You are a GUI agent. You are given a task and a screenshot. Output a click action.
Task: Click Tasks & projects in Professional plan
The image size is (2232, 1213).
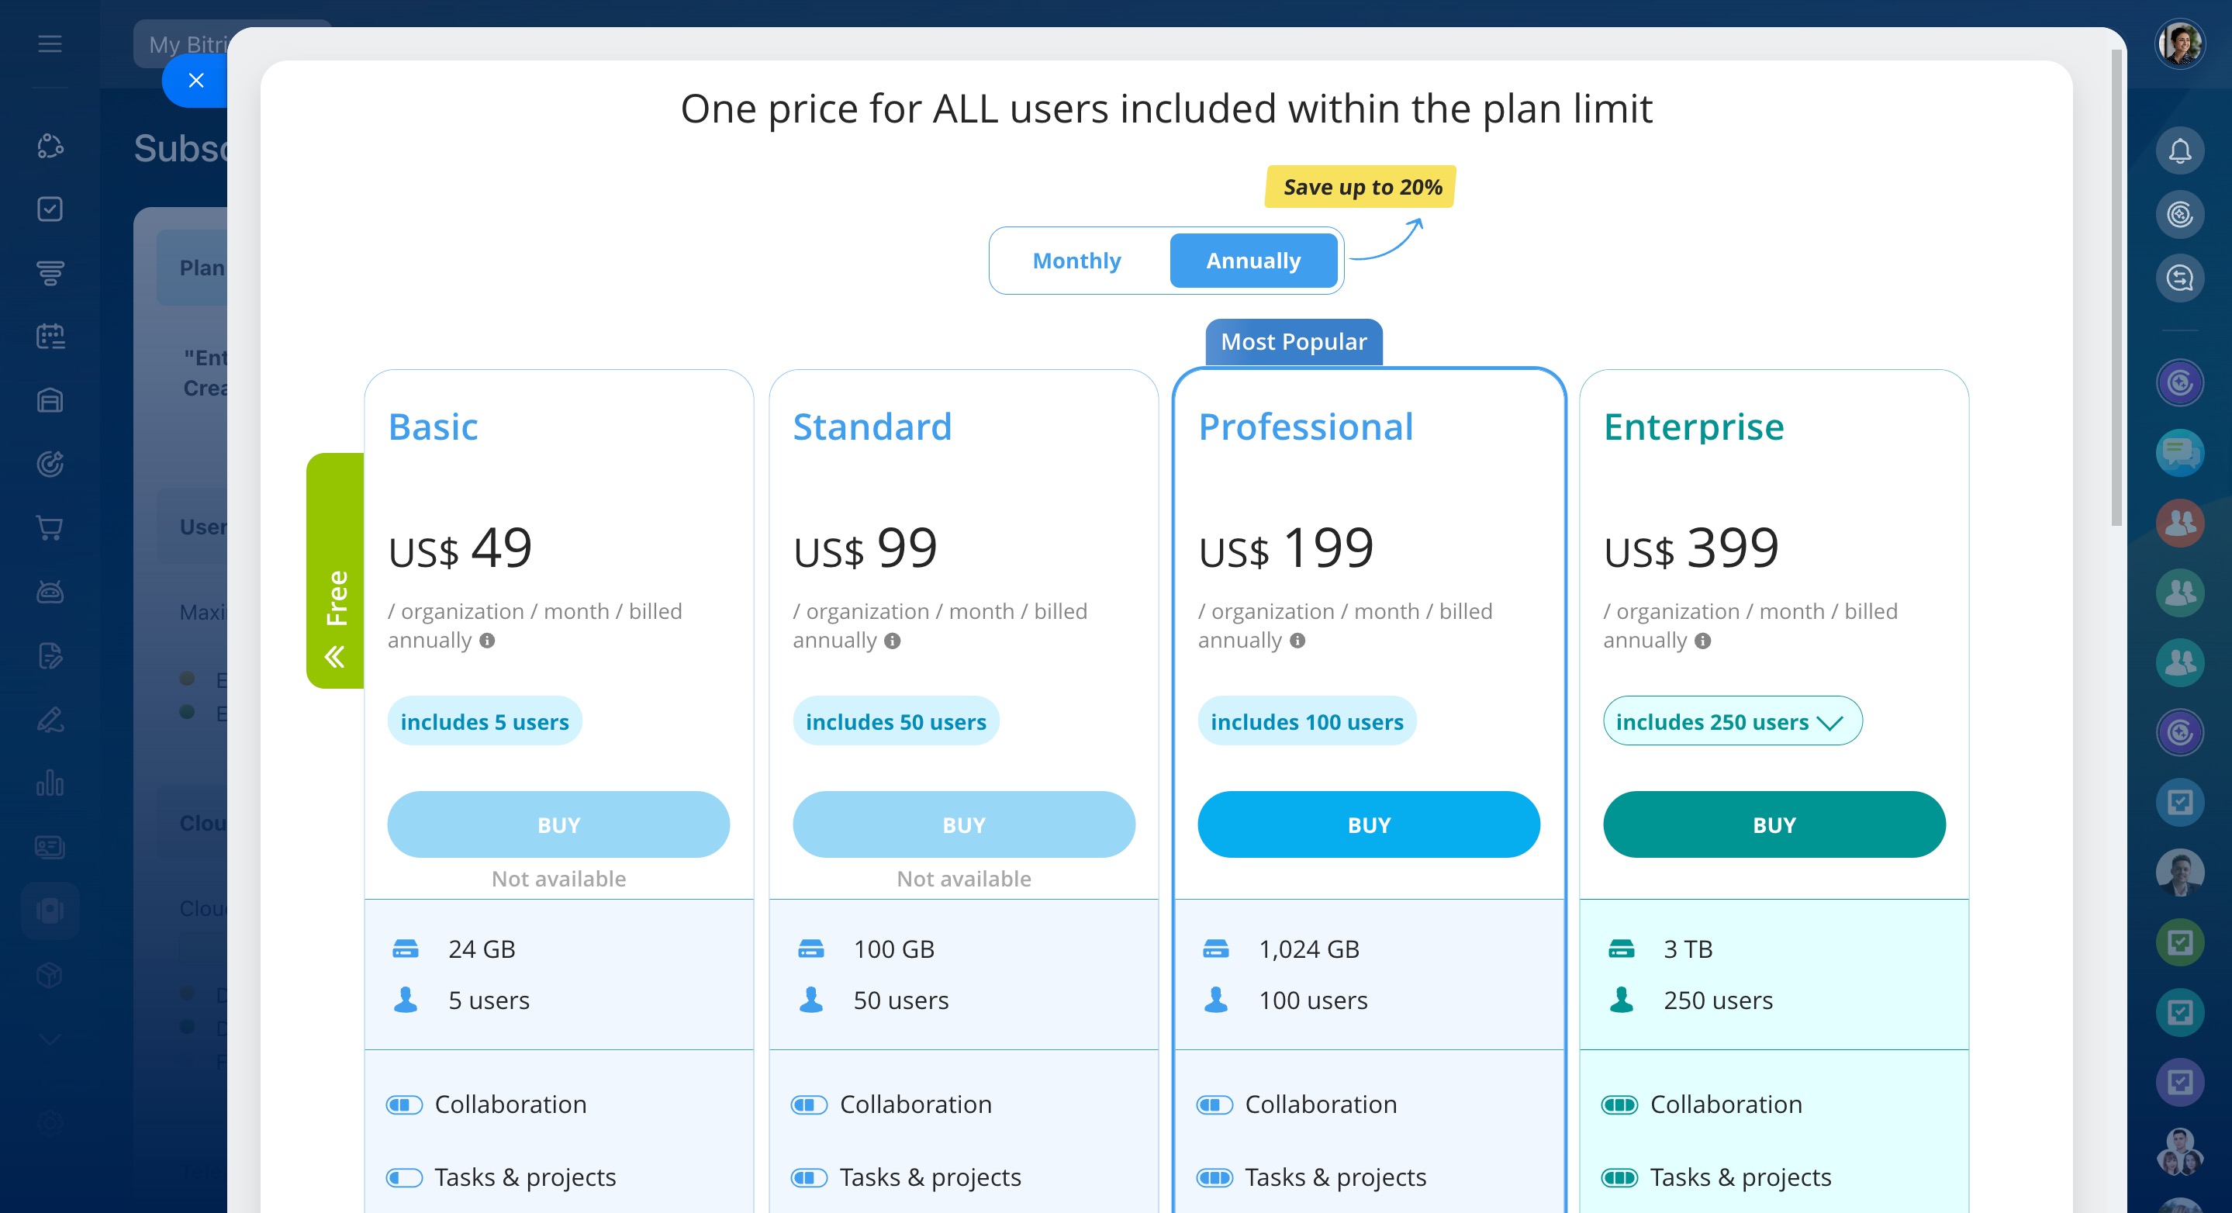tap(1335, 1177)
